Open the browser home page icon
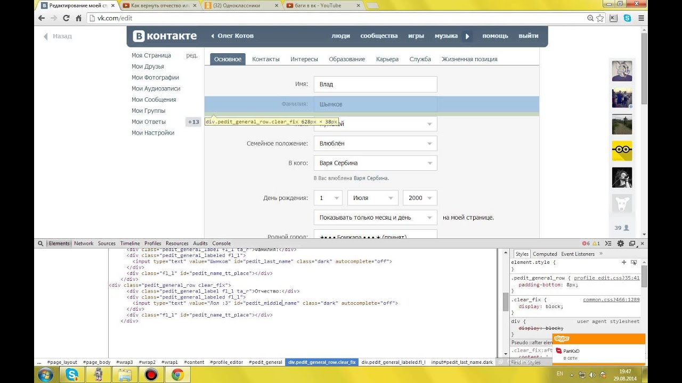Screen dimensions: 682x383 coord(79,18)
